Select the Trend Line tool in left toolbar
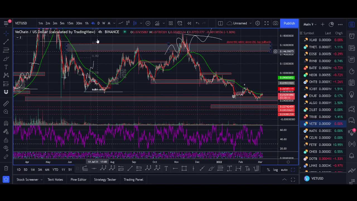Image resolution: width=357 pixels, height=201 pixels. click(x=6, y=42)
